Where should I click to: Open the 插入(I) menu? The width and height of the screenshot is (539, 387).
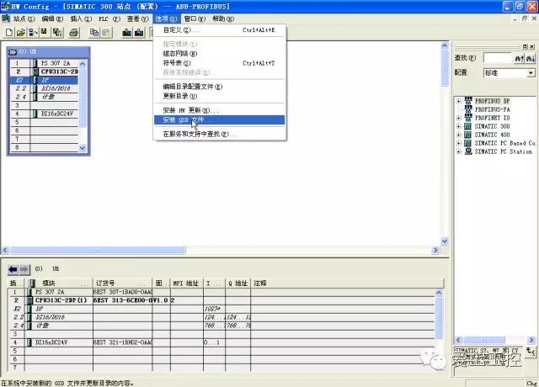coord(81,19)
